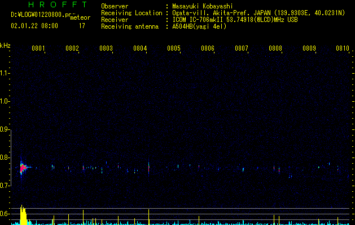This screenshot has width=355, height=225.
Task: Click the 0804 time marker
Action: coord(140,48)
